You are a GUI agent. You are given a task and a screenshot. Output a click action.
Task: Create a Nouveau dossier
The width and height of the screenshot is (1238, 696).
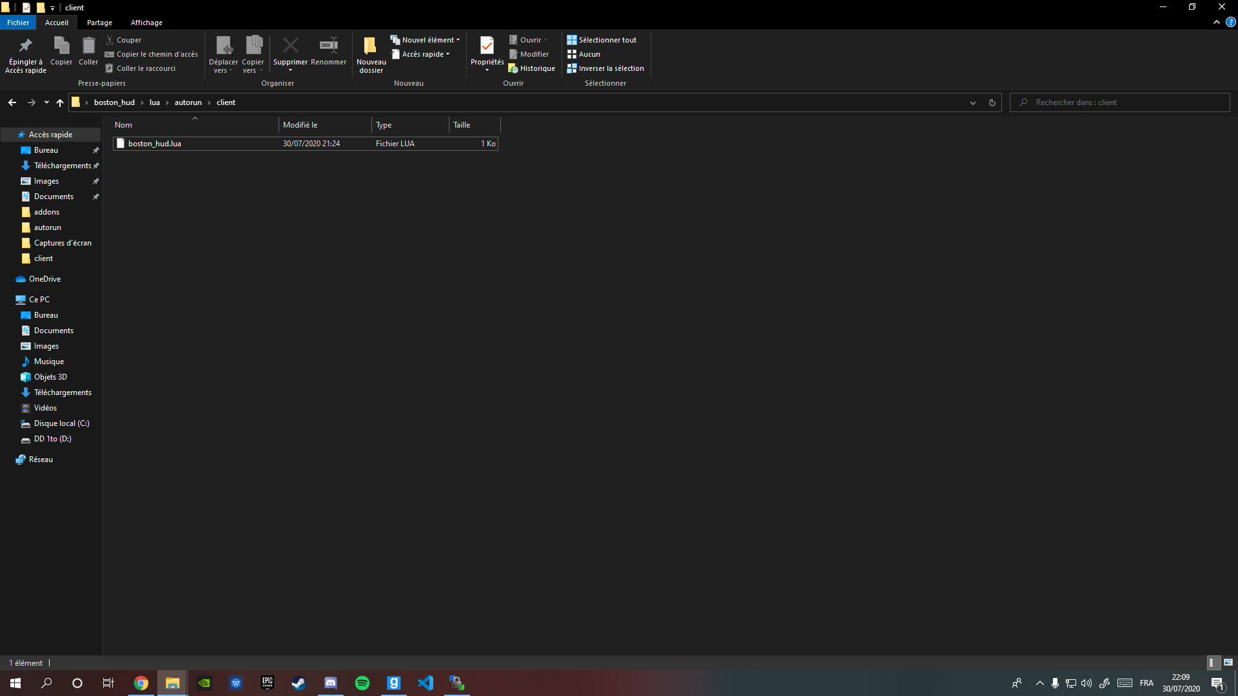pos(371,55)
